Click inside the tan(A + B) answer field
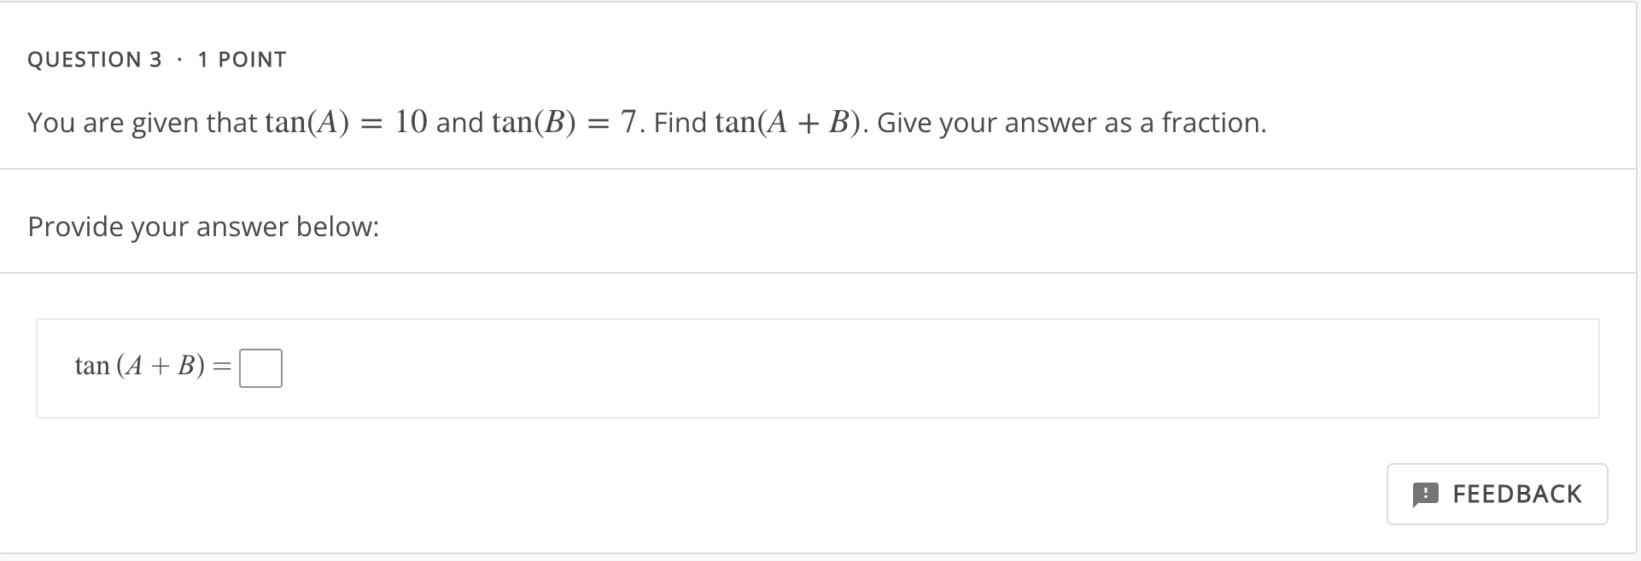1641x561 pixels. coord(261,367)
